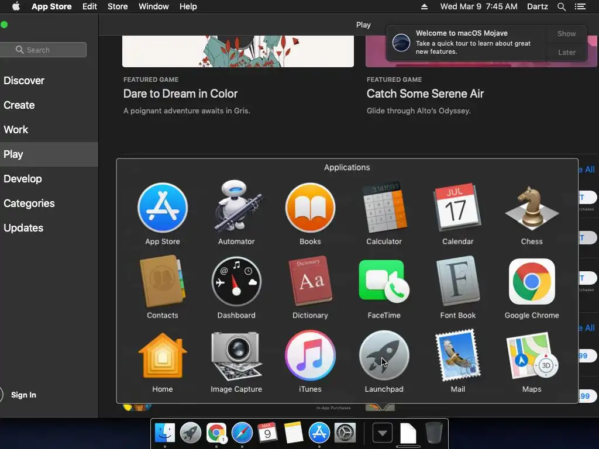Open Updates in the sidebar
Image resolution: width=599 pixels, height=449 pixels.
click(23, 227)
